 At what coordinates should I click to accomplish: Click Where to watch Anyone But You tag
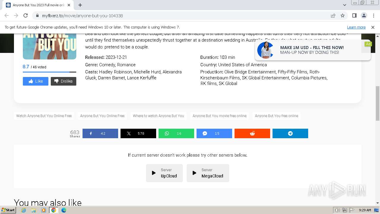tap(159, 116)
